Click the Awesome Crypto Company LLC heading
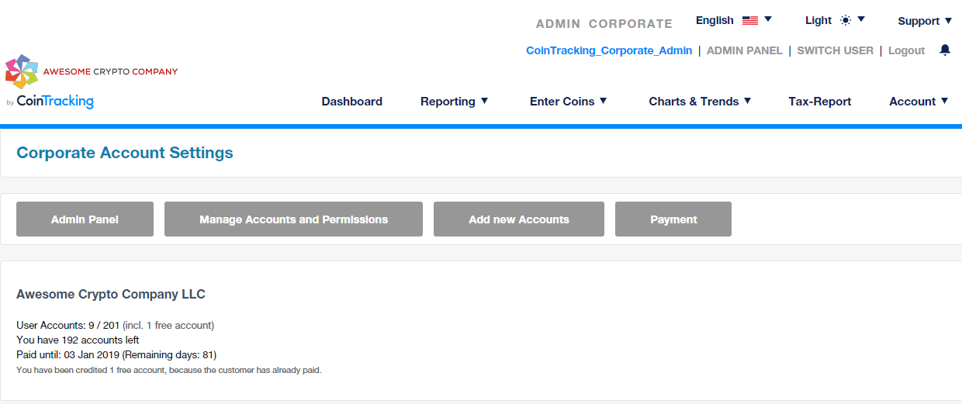 coord(111,295)
